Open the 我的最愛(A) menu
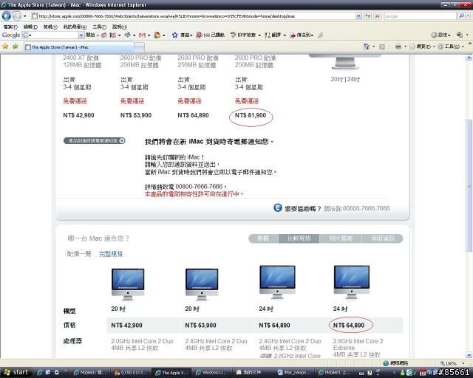The image size is (473, 378). coord(75,27)
